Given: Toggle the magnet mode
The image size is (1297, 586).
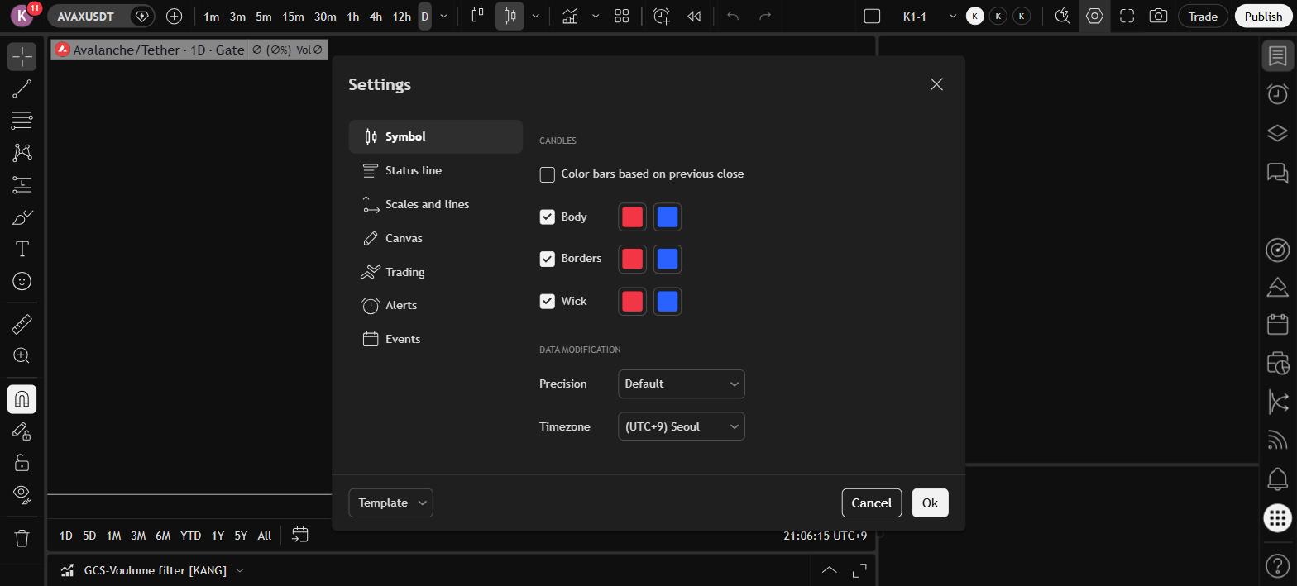Looking at the screenshot, I should point(22,399).
